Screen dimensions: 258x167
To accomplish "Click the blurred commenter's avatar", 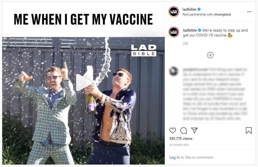I will (174, 71).
